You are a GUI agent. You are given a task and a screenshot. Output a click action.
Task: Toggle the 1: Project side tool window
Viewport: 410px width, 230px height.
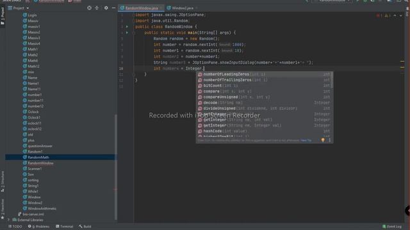[3, 15]
